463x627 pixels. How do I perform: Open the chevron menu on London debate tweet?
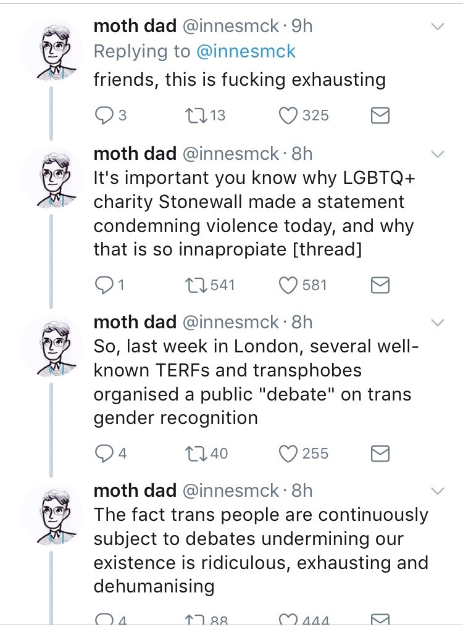437,323
